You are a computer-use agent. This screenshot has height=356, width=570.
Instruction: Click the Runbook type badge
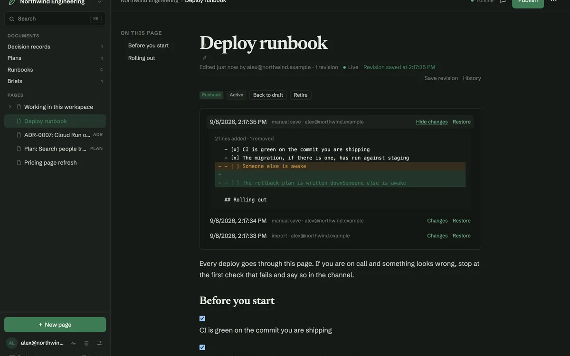coord(211,95)
